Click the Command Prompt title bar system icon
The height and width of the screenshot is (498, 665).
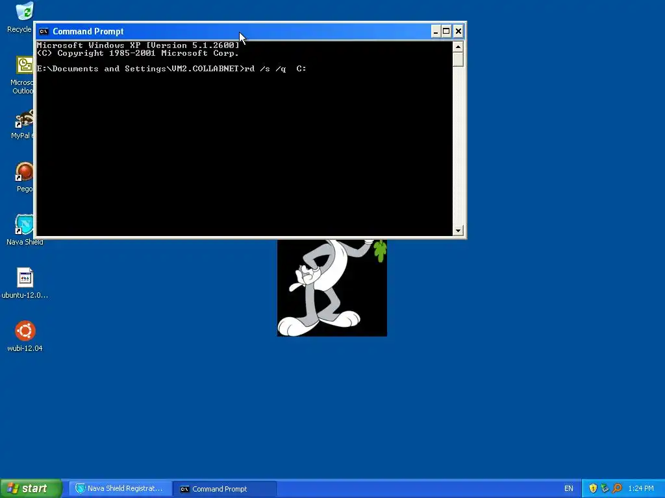pyautogui.click(x=44, y=31)
